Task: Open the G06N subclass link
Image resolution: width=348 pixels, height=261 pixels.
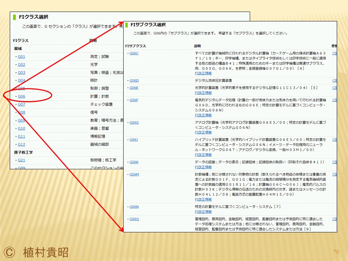Action: pyautogui.click(x=134, y=207)
